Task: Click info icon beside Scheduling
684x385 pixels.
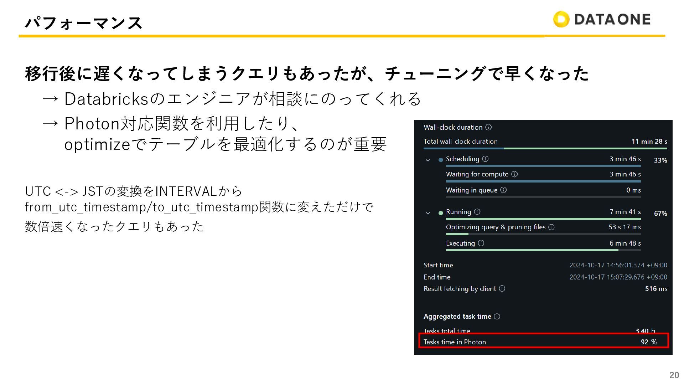Action: pos(485,159)
